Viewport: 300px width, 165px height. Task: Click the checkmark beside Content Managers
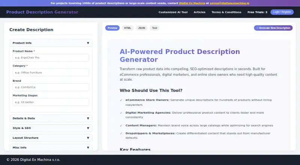point(121,126)
